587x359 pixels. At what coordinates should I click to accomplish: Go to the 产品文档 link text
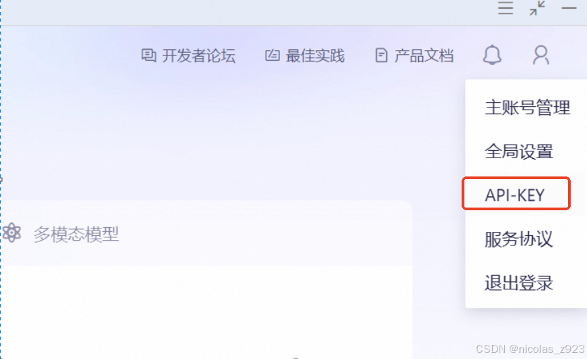[424, 55]
